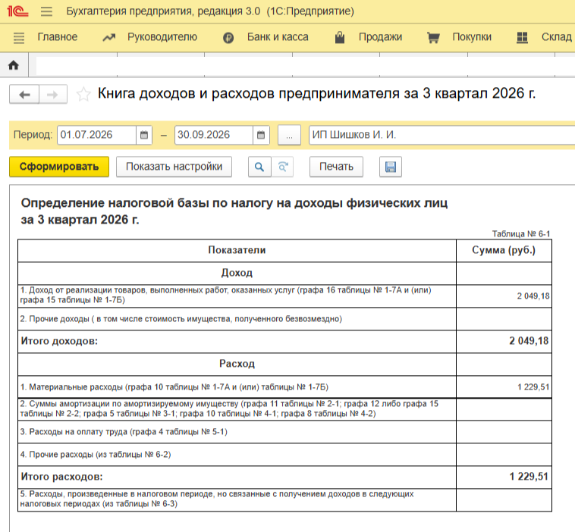575x532 pixels.
Task: Edit the period end date 30.09.2026
Action: coord(214,135)
